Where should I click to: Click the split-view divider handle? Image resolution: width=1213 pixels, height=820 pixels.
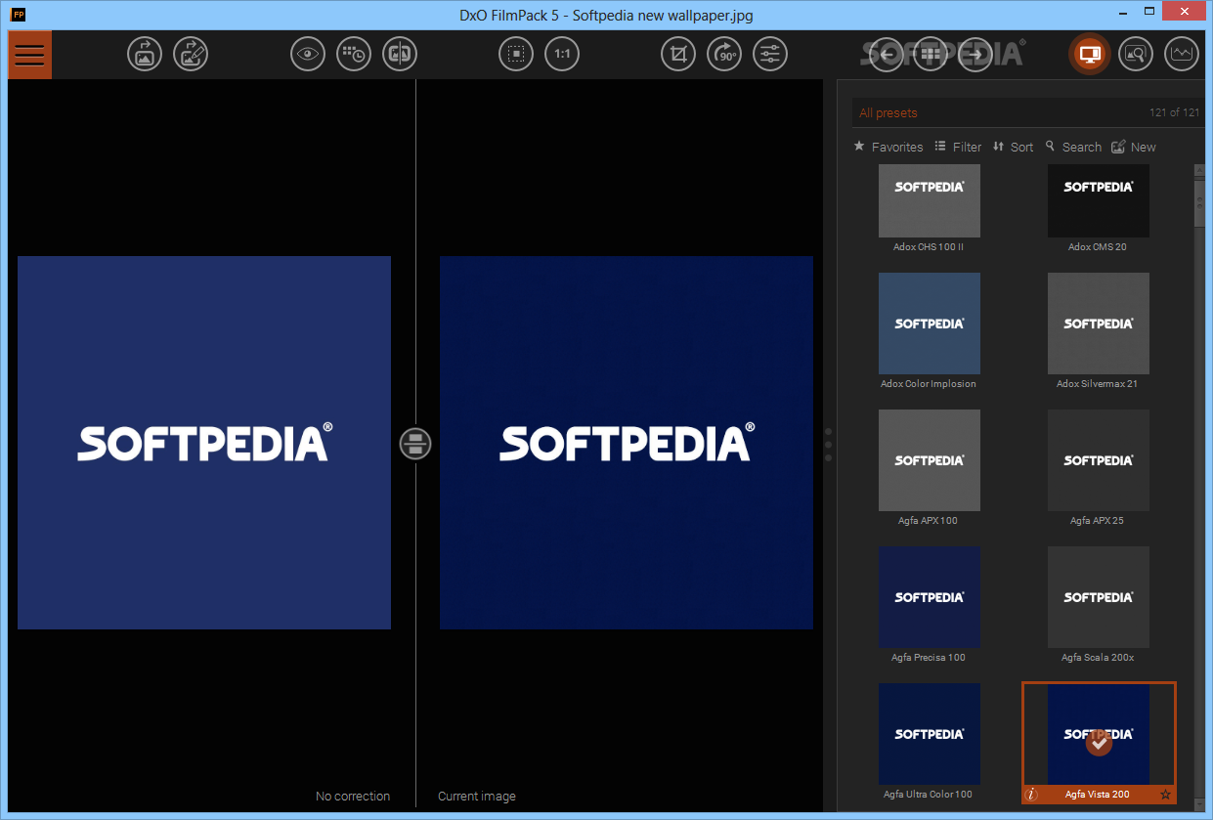[415, 444]
